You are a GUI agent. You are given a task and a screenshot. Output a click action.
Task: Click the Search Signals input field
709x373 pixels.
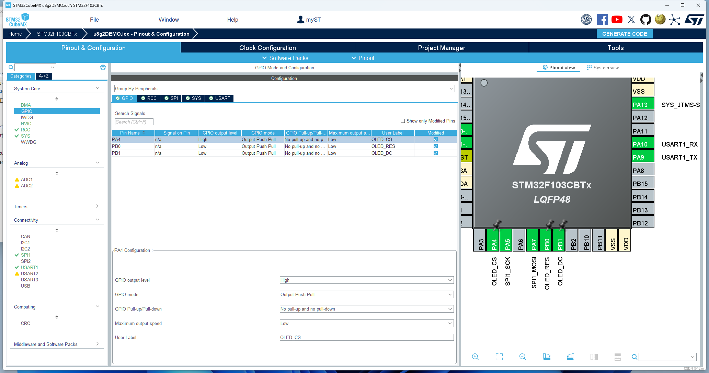click(x=134, y=122)
